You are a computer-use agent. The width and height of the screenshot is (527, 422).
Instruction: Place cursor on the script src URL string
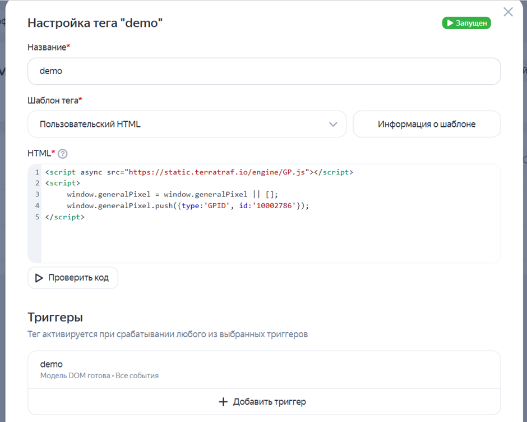(218, 172)
